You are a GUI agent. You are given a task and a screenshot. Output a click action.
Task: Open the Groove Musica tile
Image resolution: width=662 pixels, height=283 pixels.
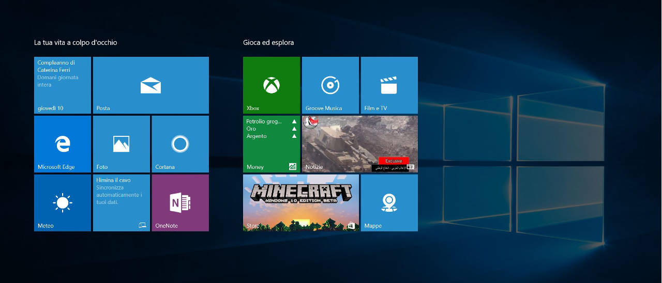pyautogui.click(x=330, y=85)
